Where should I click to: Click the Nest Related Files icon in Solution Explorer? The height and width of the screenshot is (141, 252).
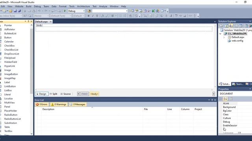point(231,26)
